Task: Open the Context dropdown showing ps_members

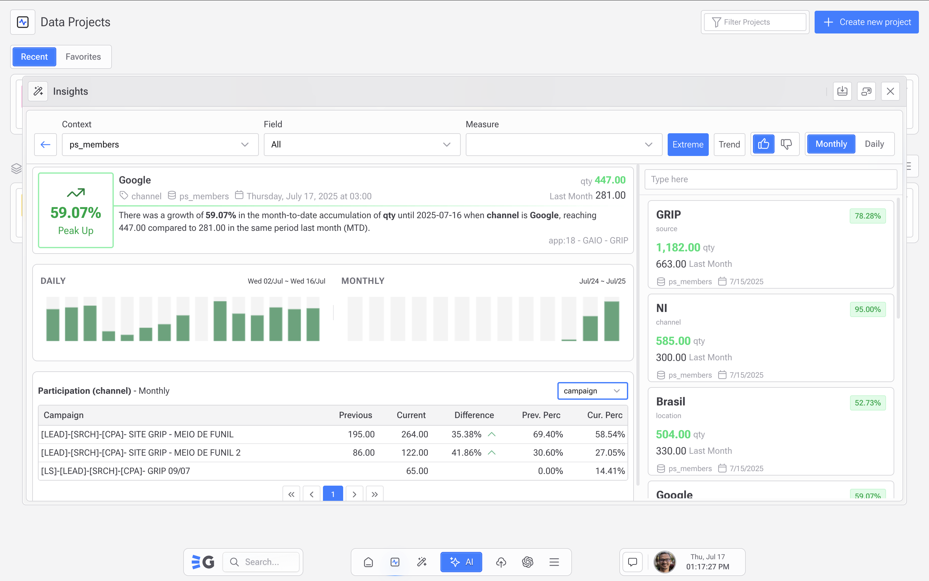Action: 160,145
